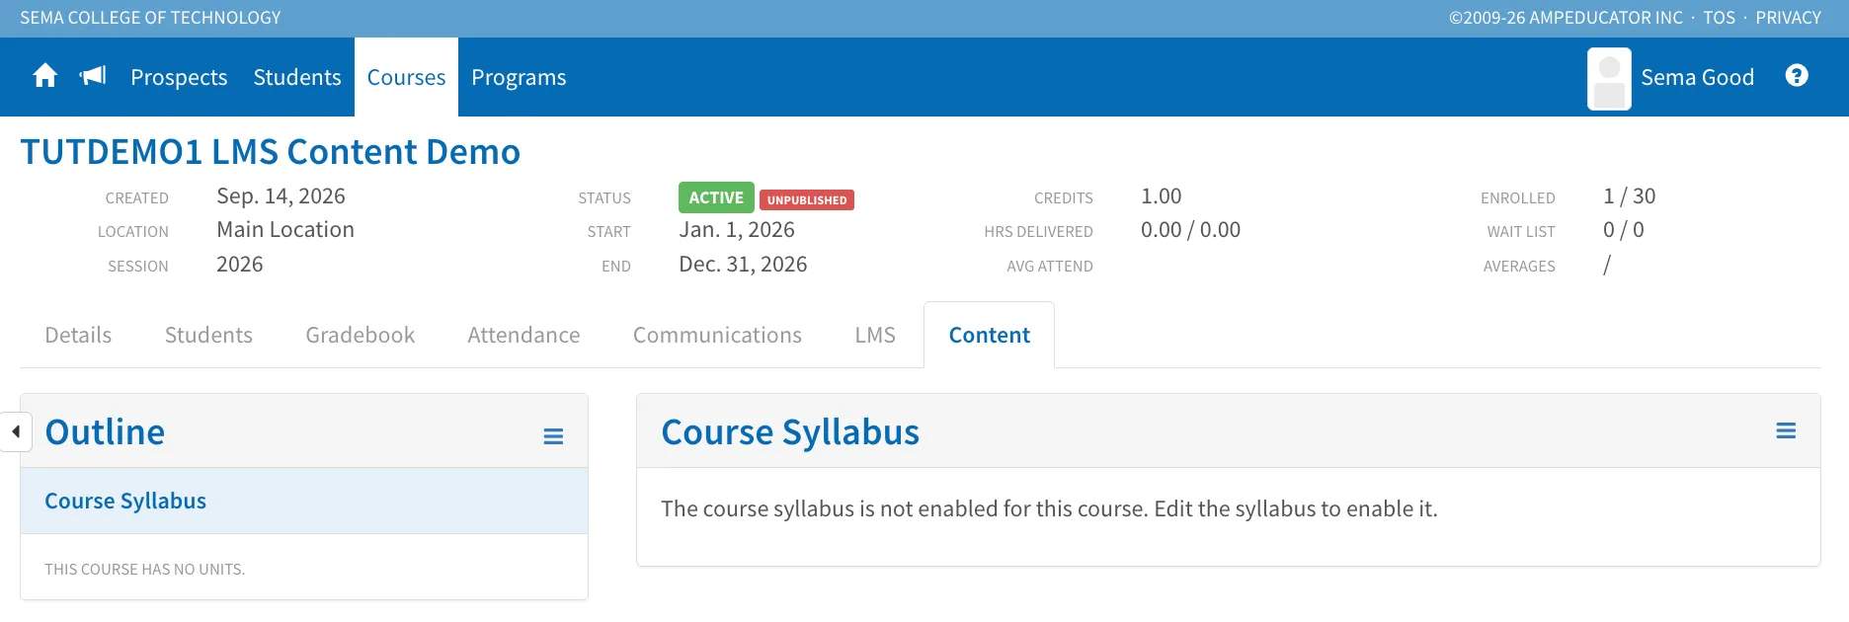Open the PRIVACY link
Viewport: 1849px width, 622px height.
[1788, 18]
